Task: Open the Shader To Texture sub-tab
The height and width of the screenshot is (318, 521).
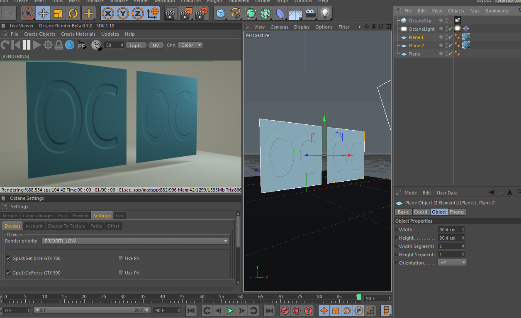Action: tap(66, 226)
